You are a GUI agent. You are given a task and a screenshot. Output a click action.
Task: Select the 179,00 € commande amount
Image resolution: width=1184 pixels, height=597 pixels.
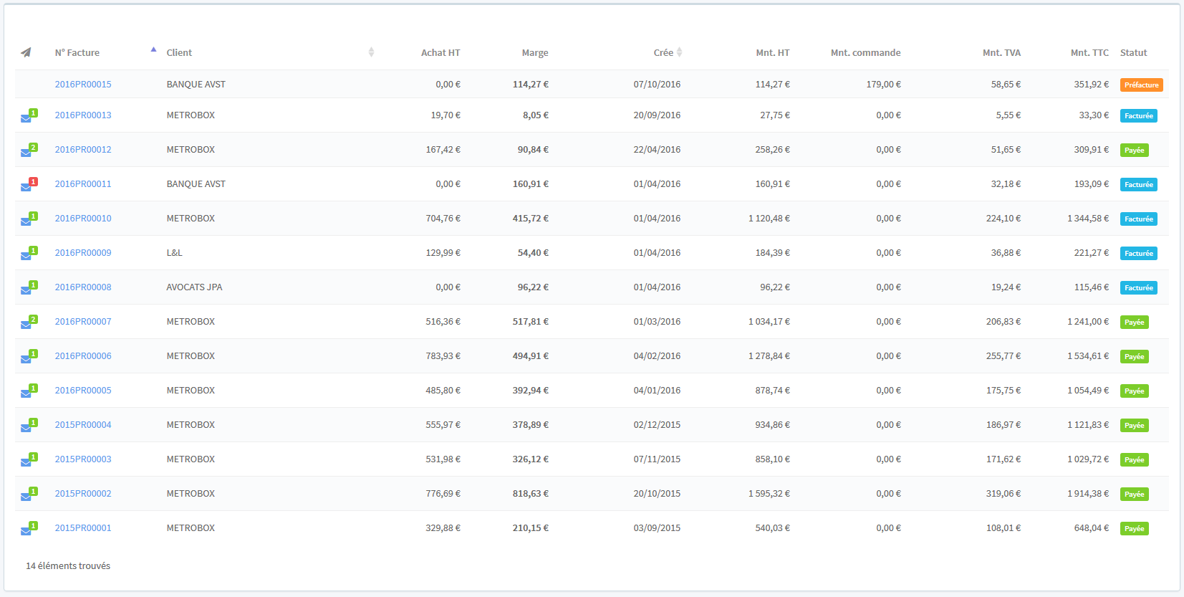[883, 84]
